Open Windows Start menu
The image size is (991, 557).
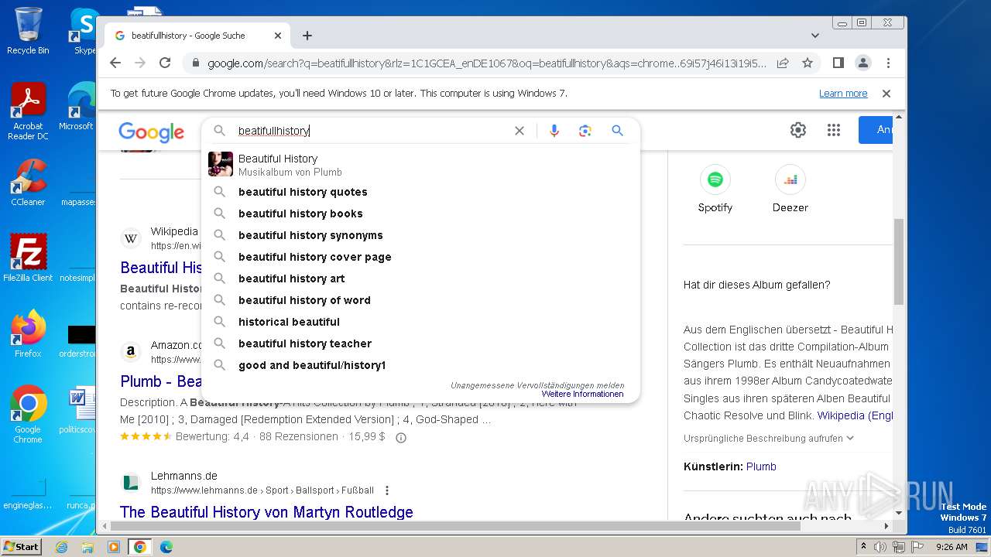point(22,546)
